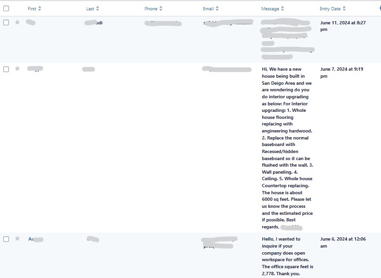381x278 pixels.
Task: Star the June 11, 2024 entry
Action: [x=17, y=22]
